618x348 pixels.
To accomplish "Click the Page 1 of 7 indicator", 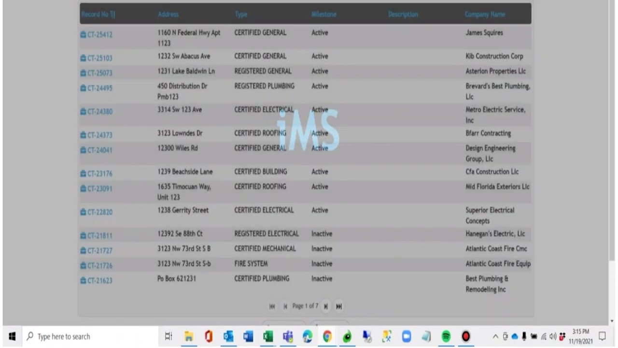I will pyautogui.click(x=305, y=306).
